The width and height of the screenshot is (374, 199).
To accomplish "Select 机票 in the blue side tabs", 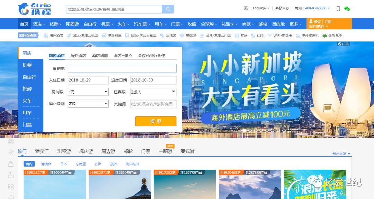I will tap(27, 65).
